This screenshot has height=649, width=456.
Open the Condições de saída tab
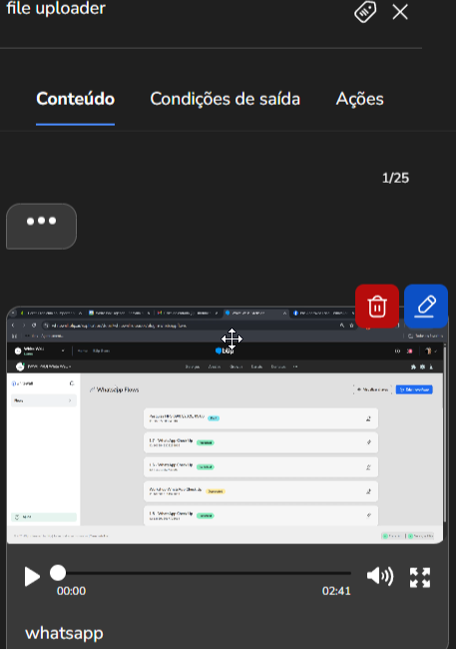[226, 99]
